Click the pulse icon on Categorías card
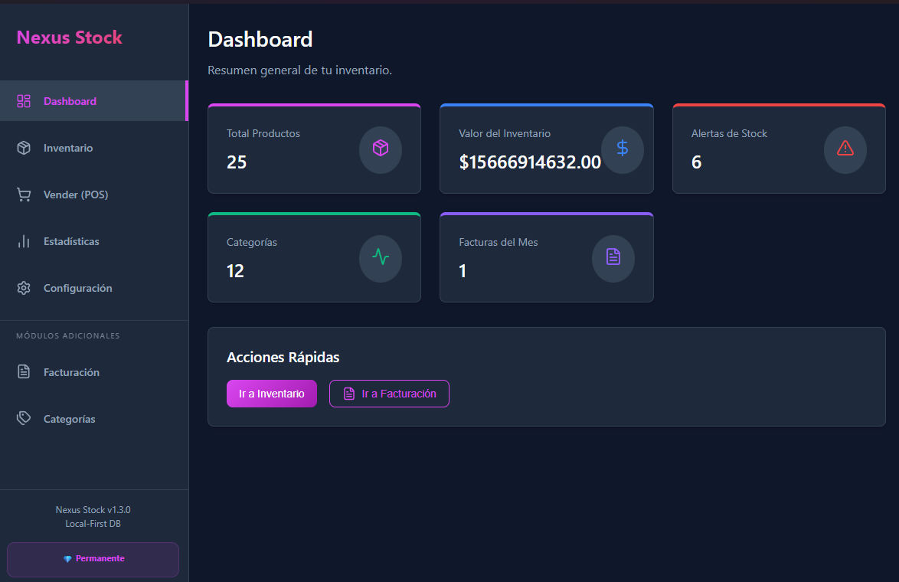The image size is (899, 582). point(381,257)
